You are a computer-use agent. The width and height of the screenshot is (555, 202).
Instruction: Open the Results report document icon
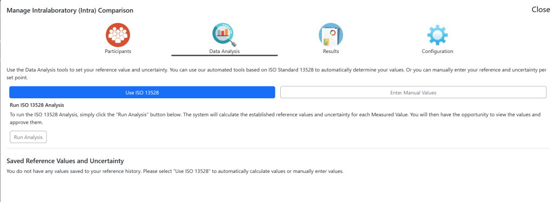coord(331,35)
